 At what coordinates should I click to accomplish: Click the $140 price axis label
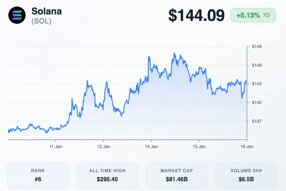point(257,103)
